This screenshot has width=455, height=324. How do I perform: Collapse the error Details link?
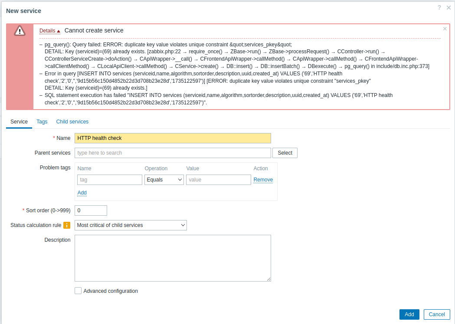pos(49,31)
